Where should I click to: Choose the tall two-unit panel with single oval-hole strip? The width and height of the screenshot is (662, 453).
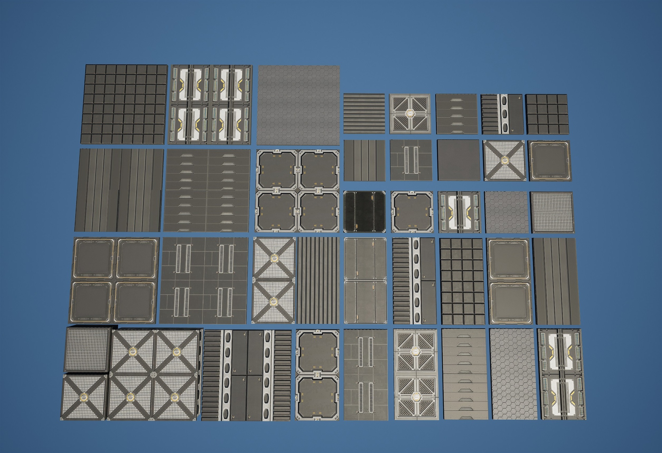point(414,281)
